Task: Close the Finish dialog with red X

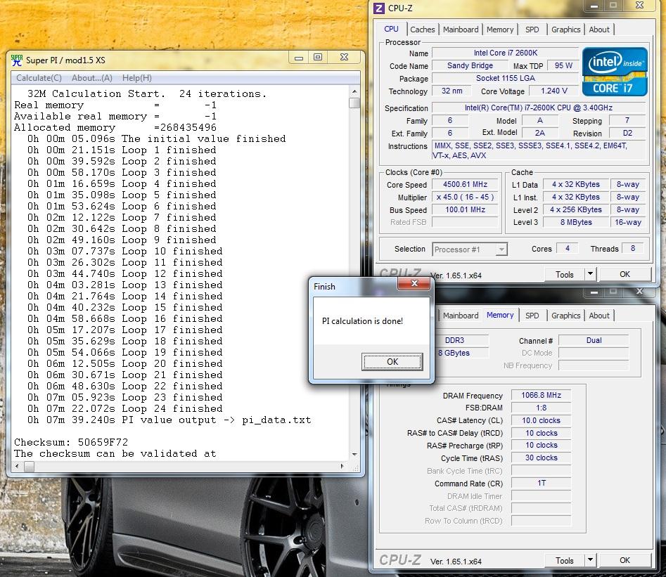Action: (414, 283)
